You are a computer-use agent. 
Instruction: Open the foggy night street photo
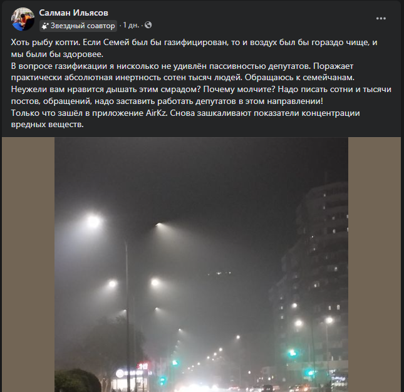201,264
